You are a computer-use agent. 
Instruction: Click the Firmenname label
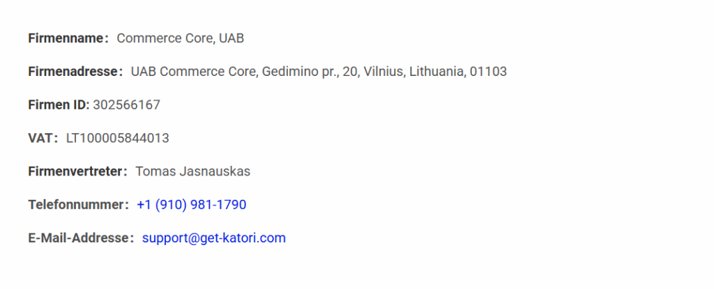pos(66,38)
